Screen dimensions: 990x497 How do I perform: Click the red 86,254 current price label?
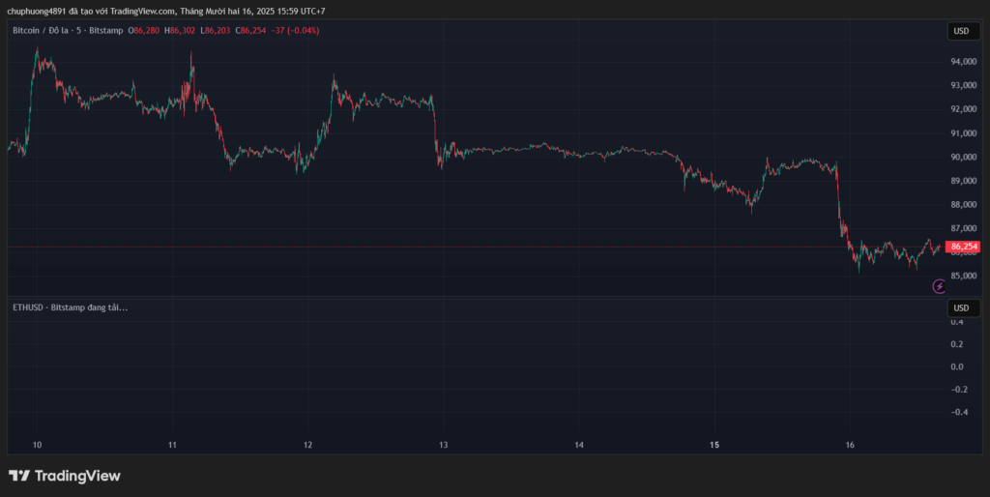coord(965,248)
